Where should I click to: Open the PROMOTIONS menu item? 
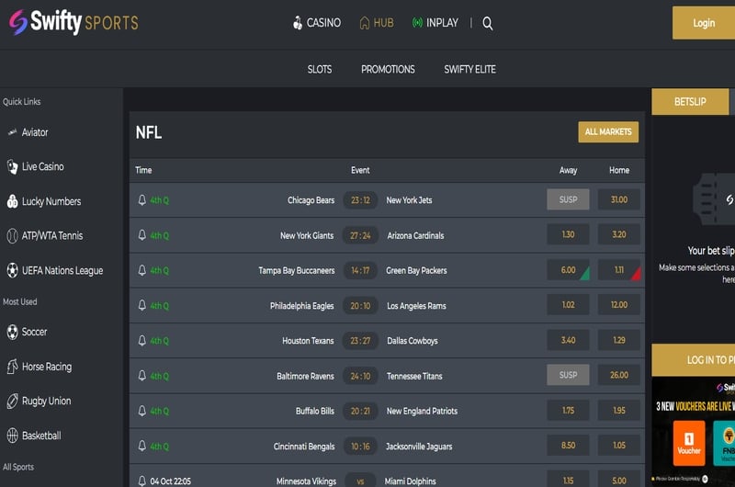point(388,69)
